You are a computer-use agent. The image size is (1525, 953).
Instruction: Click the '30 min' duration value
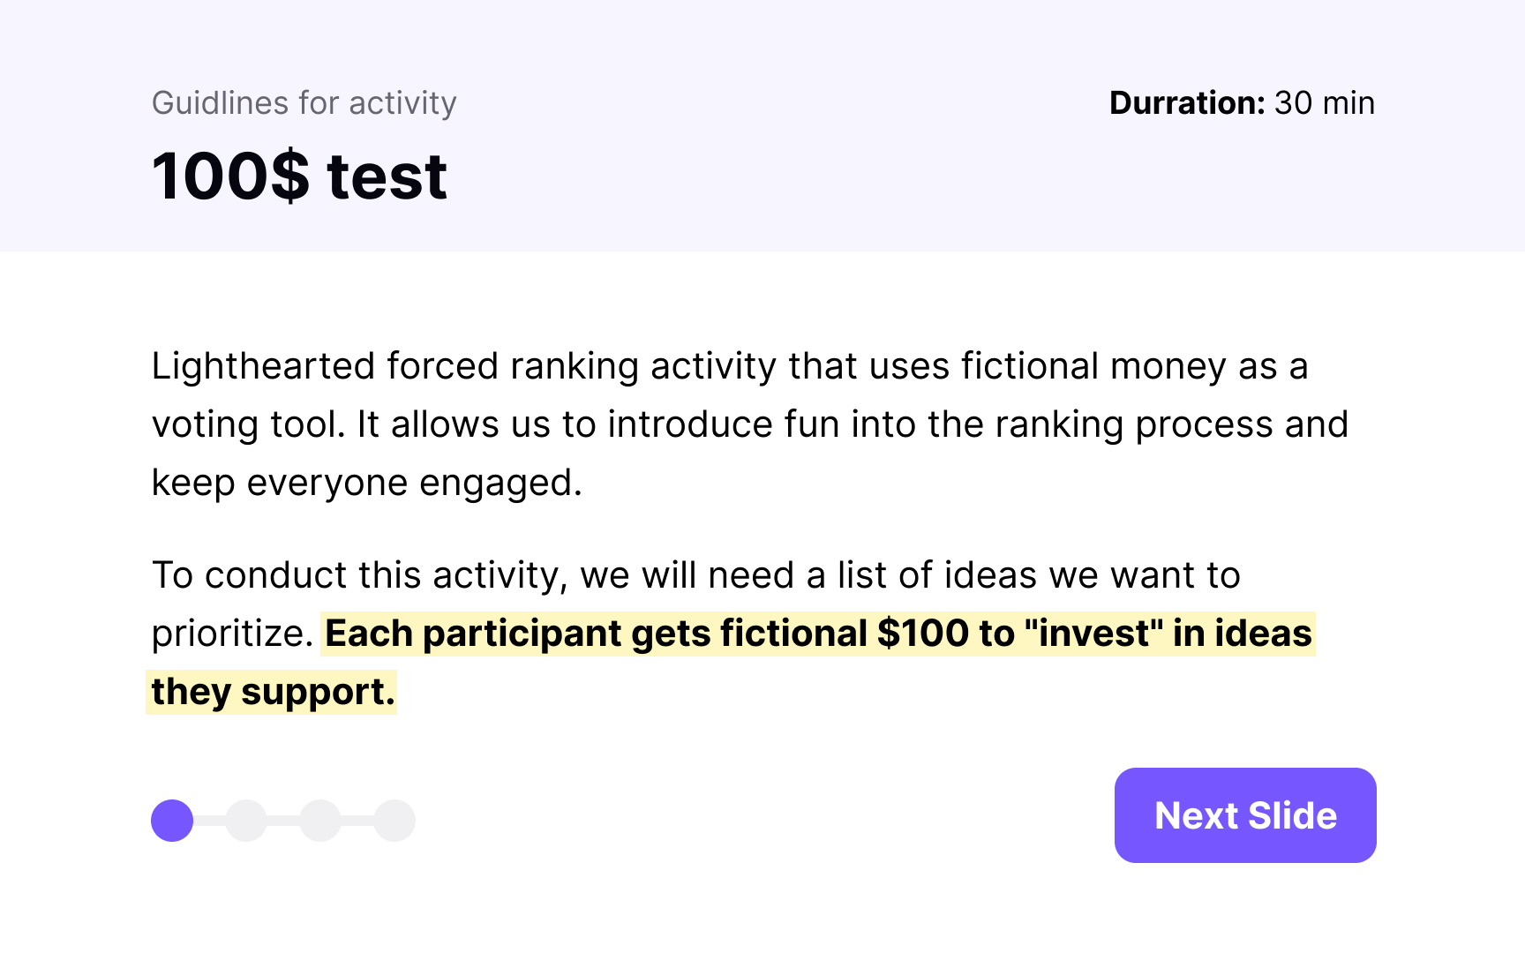point(1325,103)
